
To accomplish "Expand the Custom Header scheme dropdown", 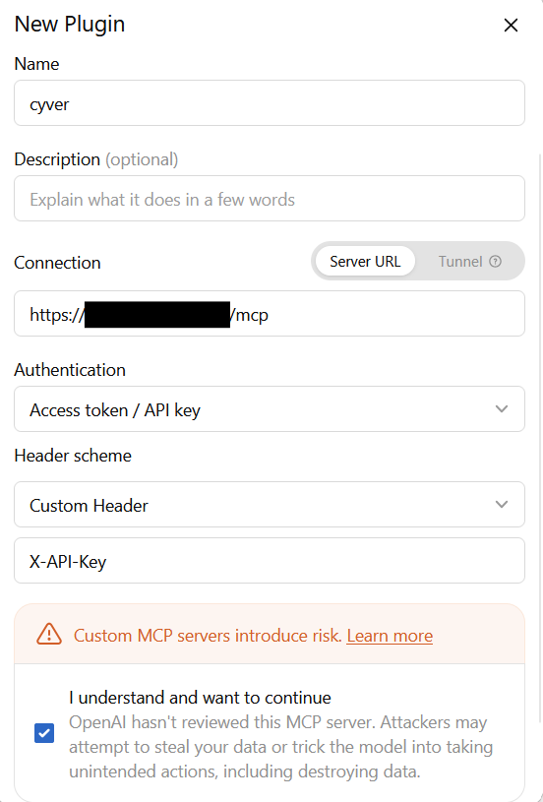I will click(x=270, y=504).
